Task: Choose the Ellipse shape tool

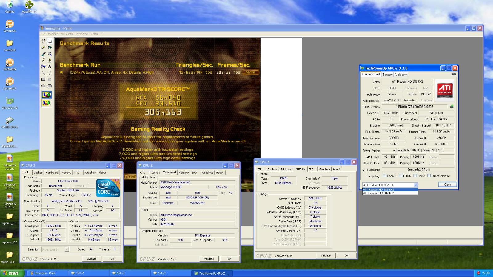Action: pyautogui.click(x=43, y=86)
